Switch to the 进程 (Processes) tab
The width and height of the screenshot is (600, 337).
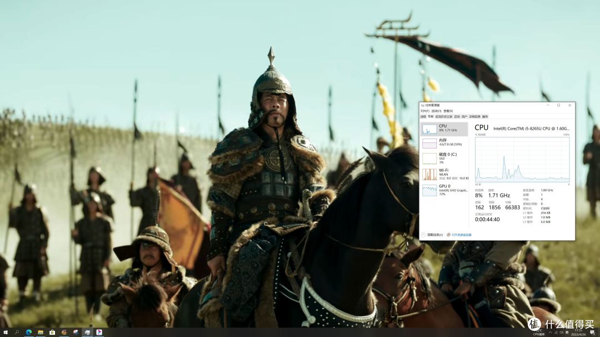click(x=423, y=116)
